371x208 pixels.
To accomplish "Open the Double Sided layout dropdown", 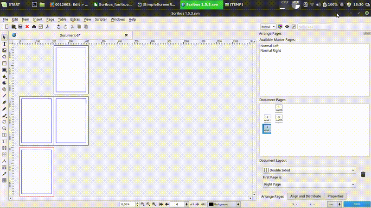I will [x=309, y=170].
